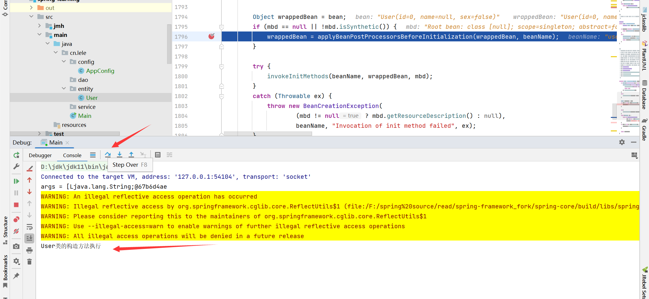Expand the out folder

[x=31, y=8]
